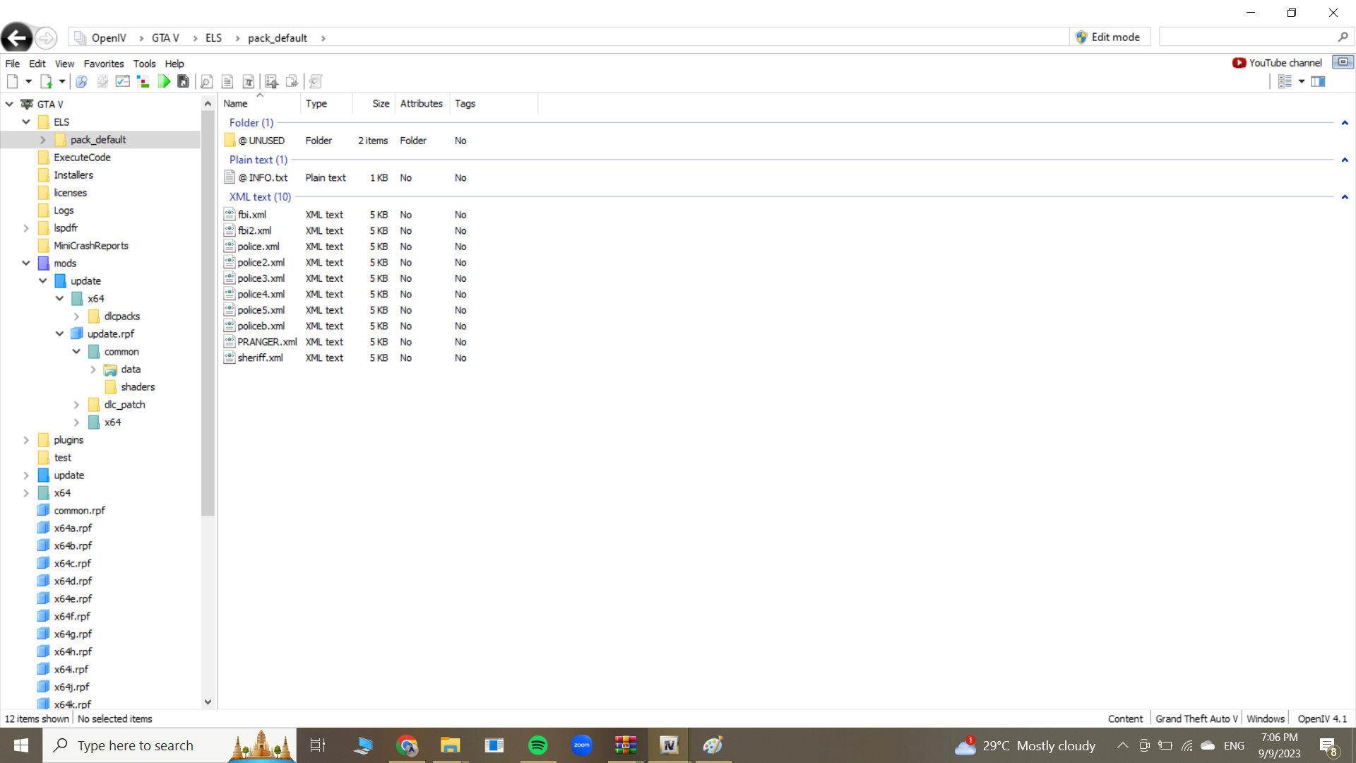Expand the lspdfr folder in tree

coord(26,228)
